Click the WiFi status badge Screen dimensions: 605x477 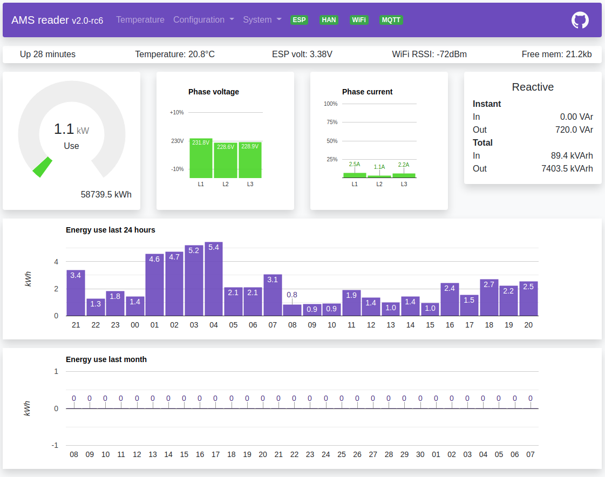click(x=359, y=20)
